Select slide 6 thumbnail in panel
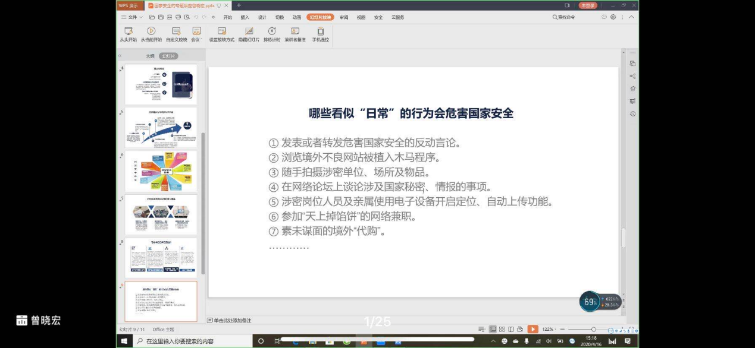Screen dimensions: 755x348 (x=161, y=171)
